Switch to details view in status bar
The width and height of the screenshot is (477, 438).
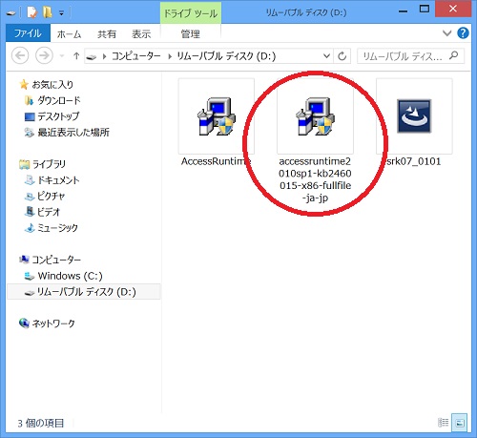(444, 423)
